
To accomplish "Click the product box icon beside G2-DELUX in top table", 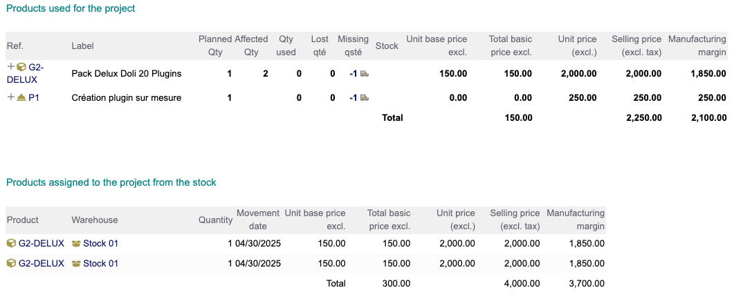I will point(21,67).
